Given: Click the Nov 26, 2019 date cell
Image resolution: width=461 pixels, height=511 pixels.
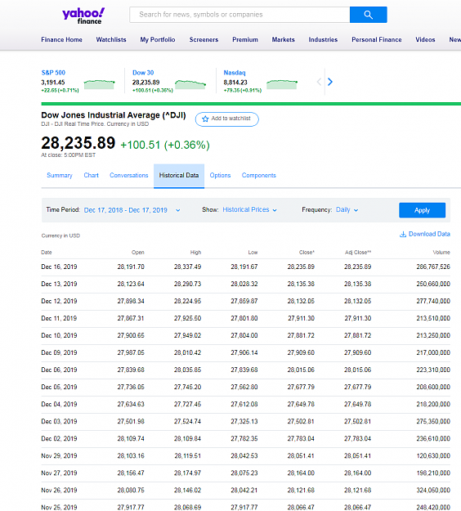Looking at the screenshot, I should [59, 490].
